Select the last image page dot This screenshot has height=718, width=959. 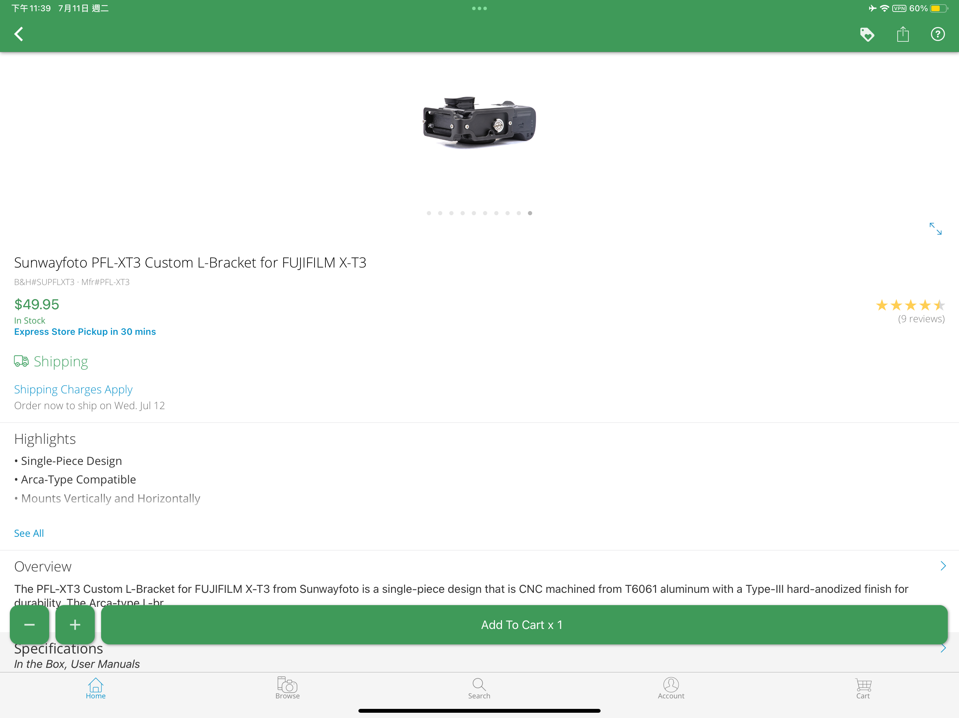point(530,213)
